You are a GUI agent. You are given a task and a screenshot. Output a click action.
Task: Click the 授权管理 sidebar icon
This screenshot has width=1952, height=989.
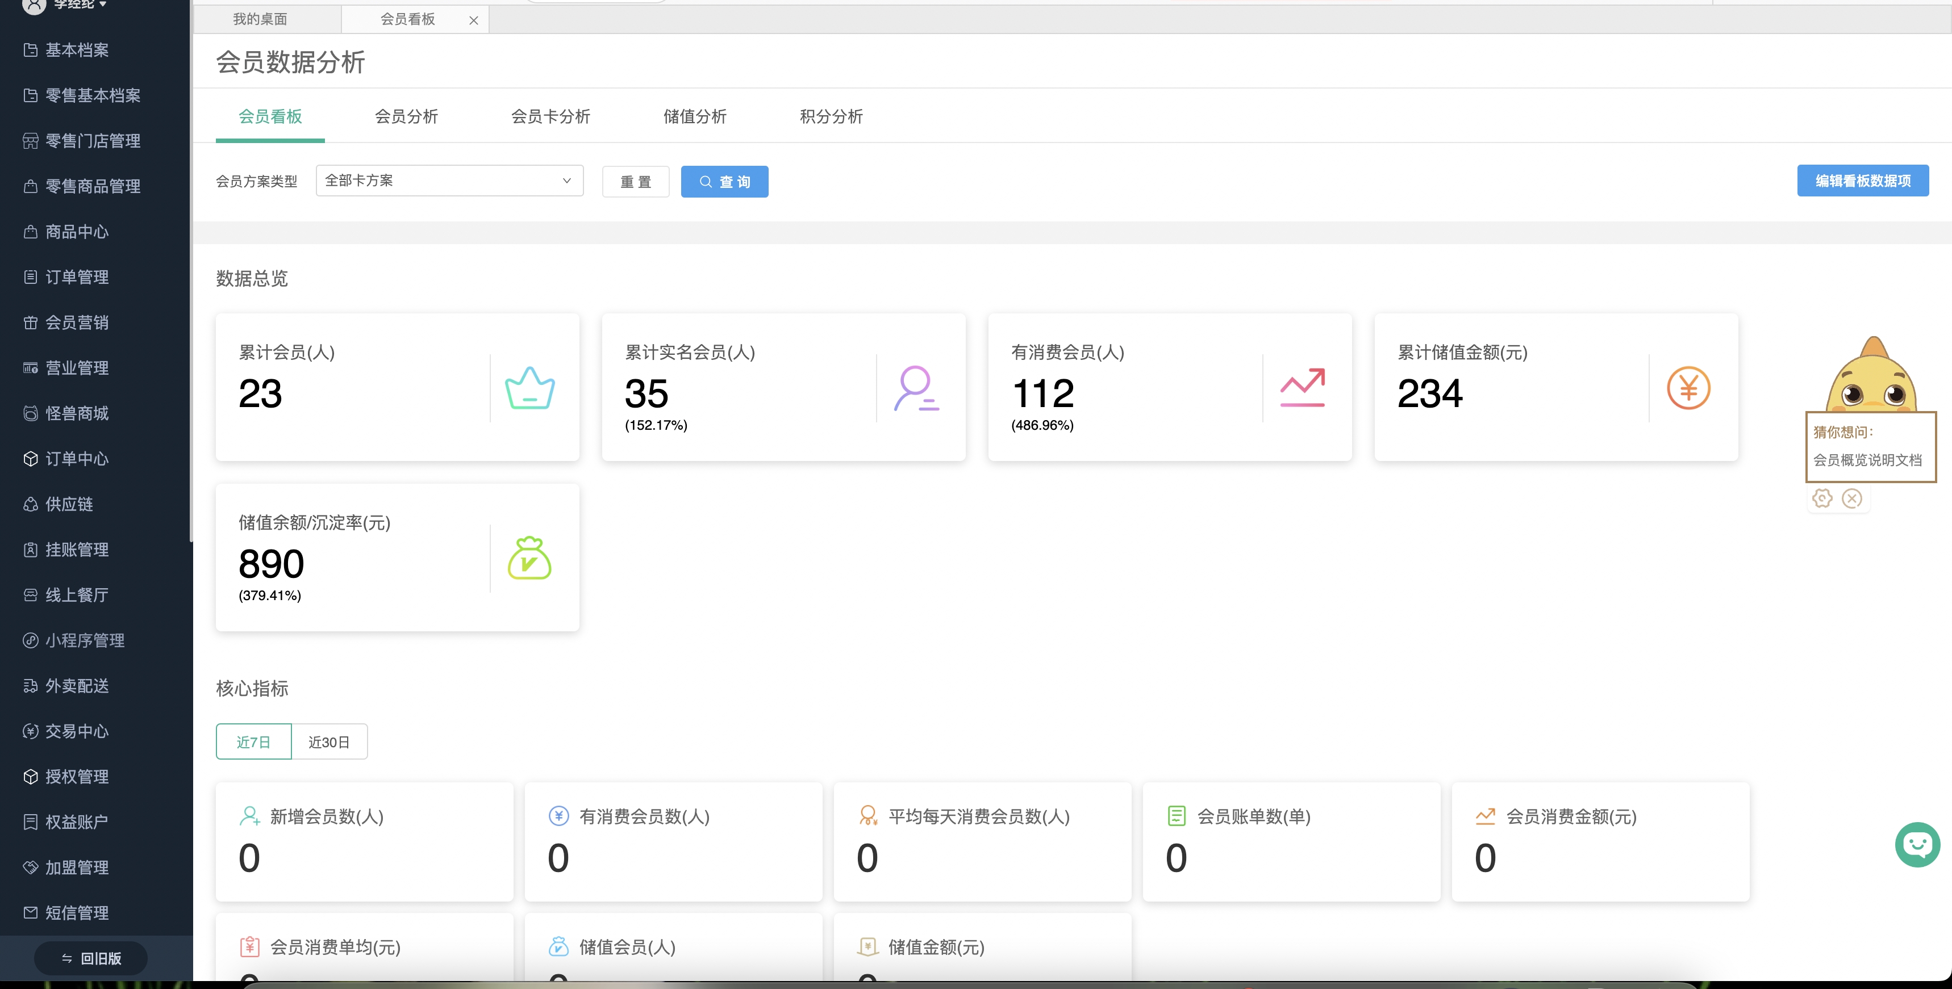pyautogui.click(x=30, y=777)
